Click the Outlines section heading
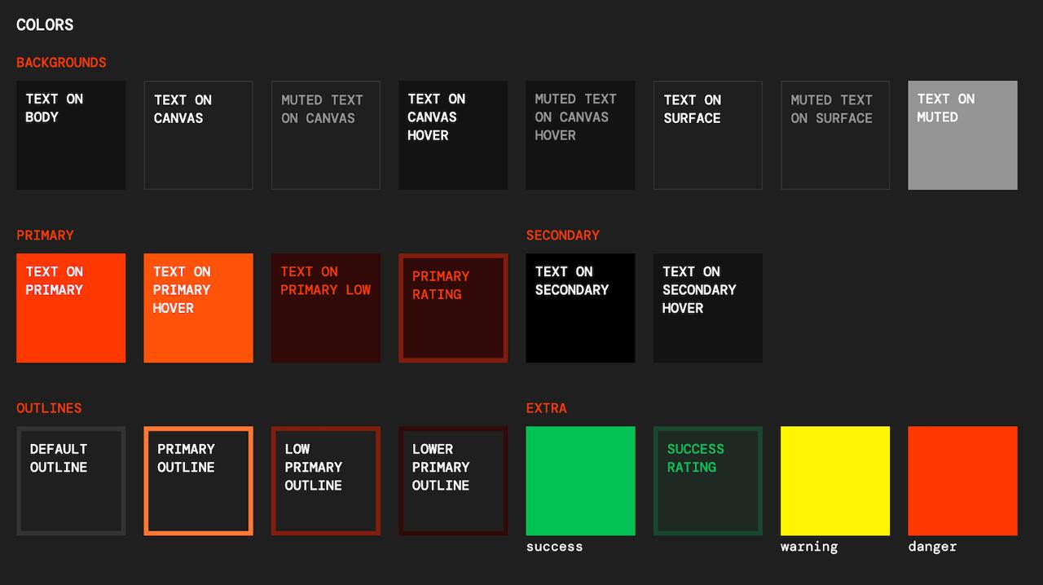Screen dimensions: 1043x585 point(49,408)
